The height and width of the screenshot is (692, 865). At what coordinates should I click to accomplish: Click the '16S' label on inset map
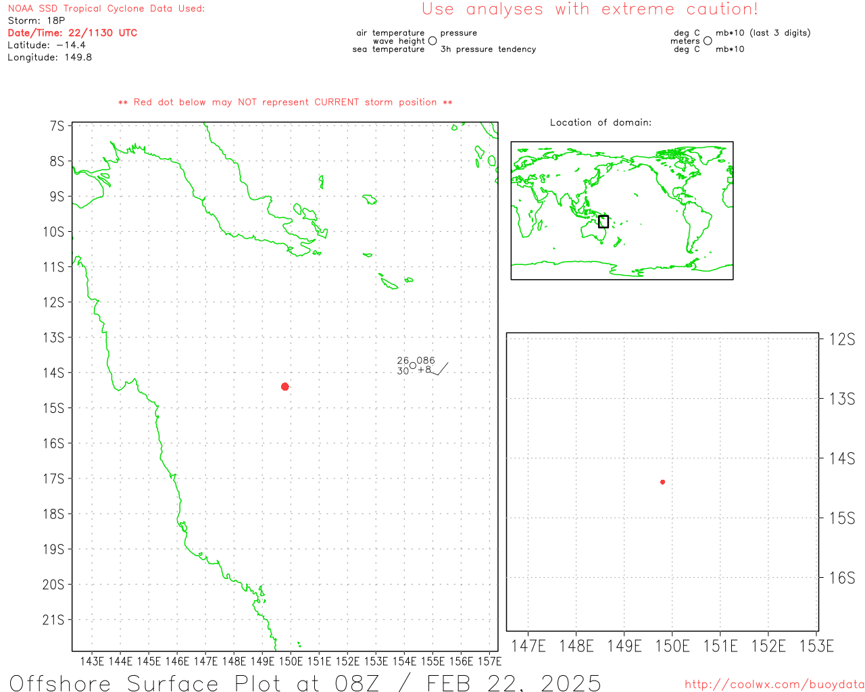[x=842, y=578]
